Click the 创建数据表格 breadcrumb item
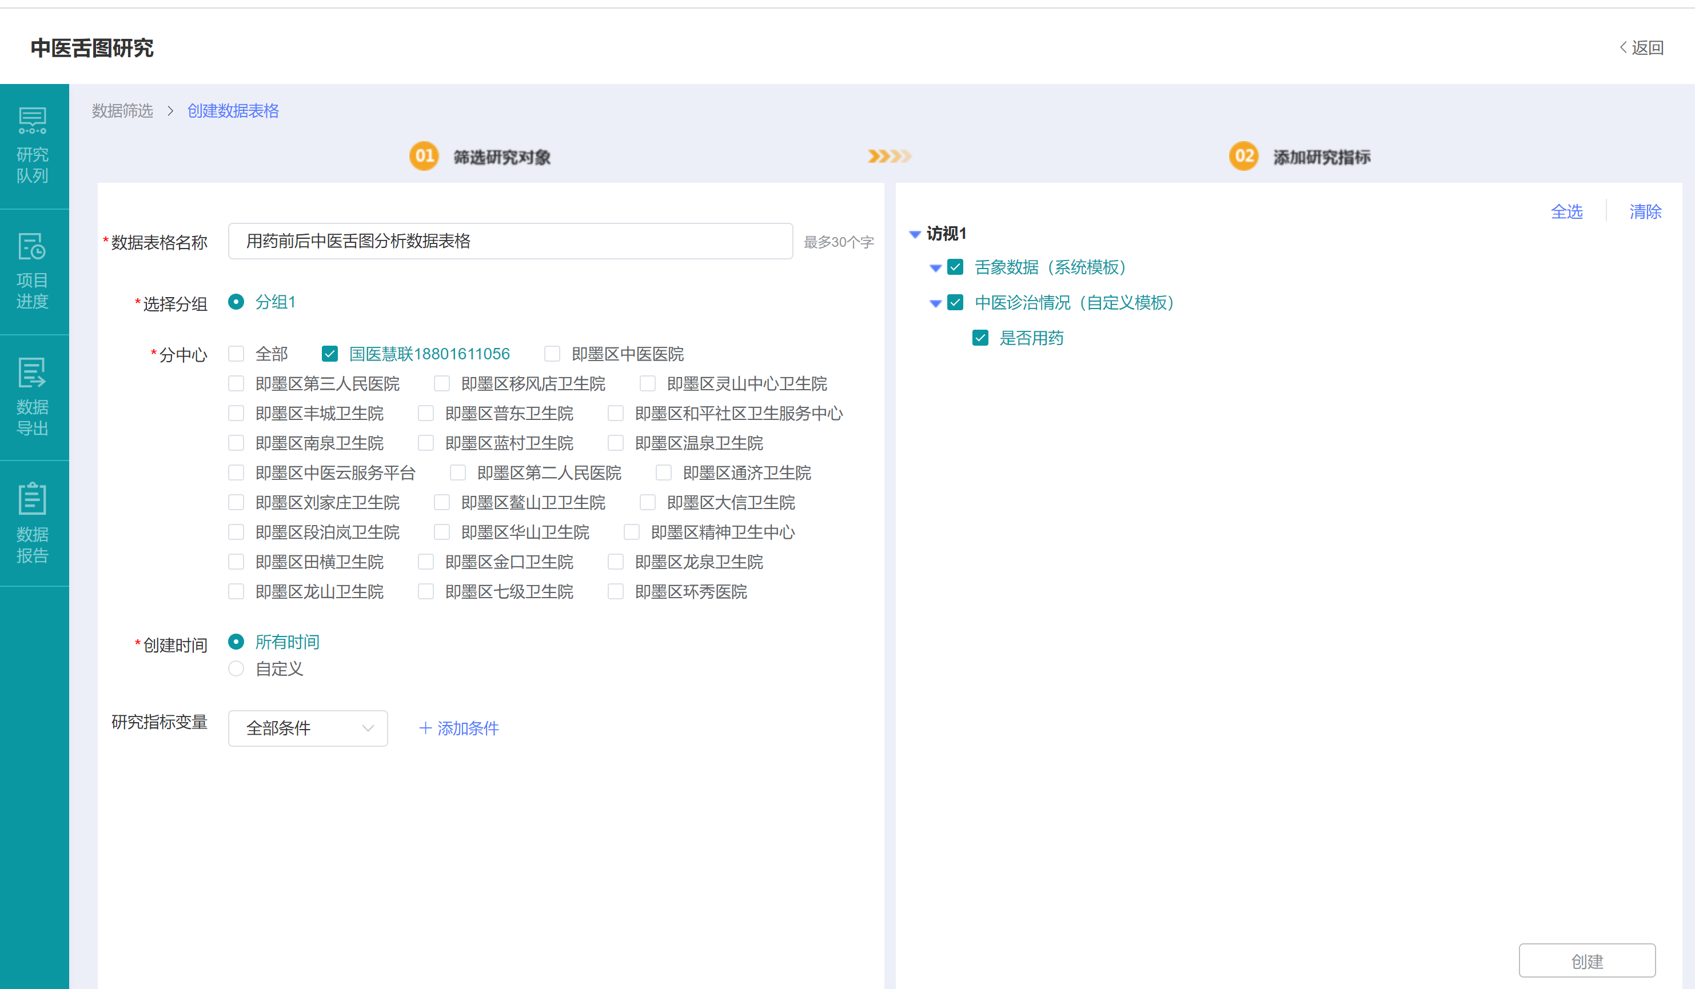This screenshot has height=989, width=1695. pyautogui.click(x=233, y=111)
